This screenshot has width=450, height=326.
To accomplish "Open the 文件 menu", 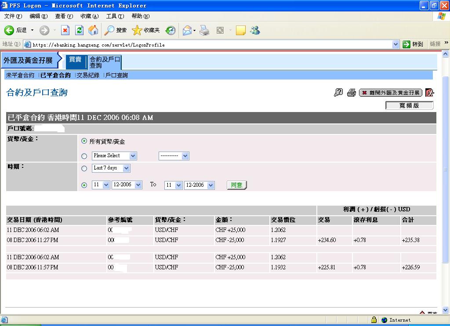I will (13, 16).
